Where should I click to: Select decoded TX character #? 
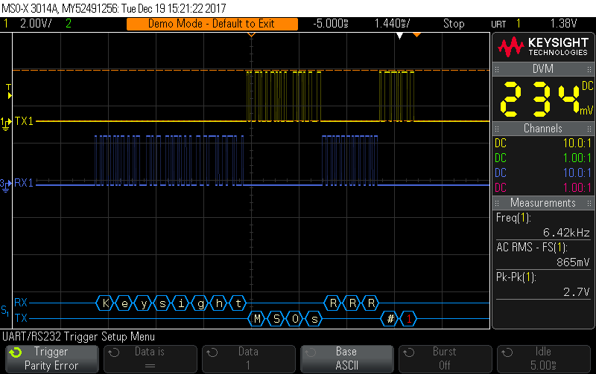[x=390, y=319]
